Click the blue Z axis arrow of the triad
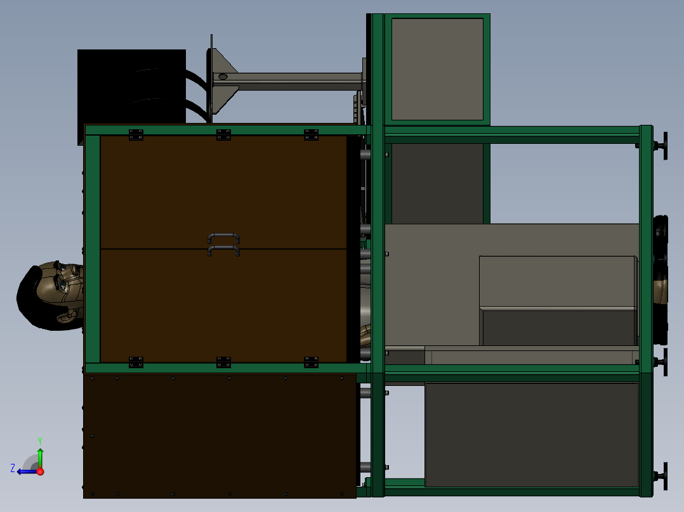The width and height of the screenshot is (684, 512). click(x=26, y=471)
